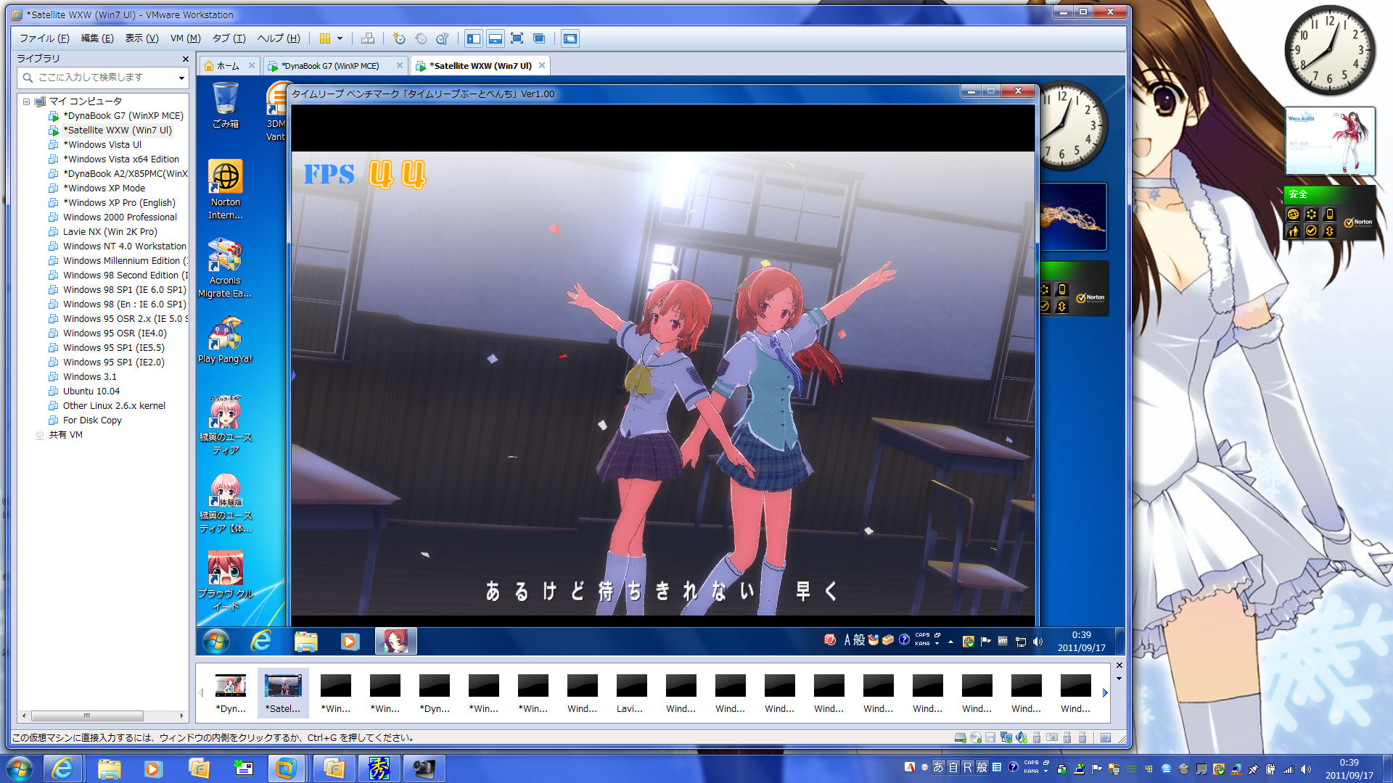Click the hard disk device status icon

[960, 737]
